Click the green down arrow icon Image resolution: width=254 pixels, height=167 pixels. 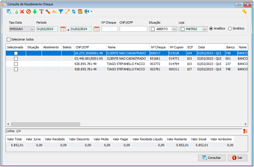pyautogui.click(x=35, y=12)
